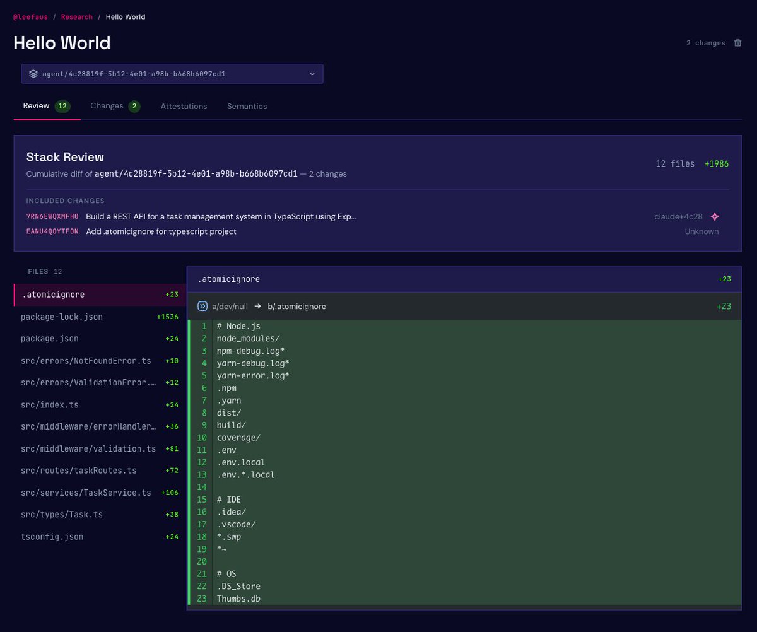The height and width of the screenshot is (632, 757).
Task: Click the Stack Review heading
Action: click(65, 157)
